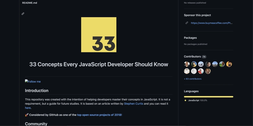This screenshot has height=126, width=253.
Task: Open the Contributors heading link
Action: pos(192,57)
